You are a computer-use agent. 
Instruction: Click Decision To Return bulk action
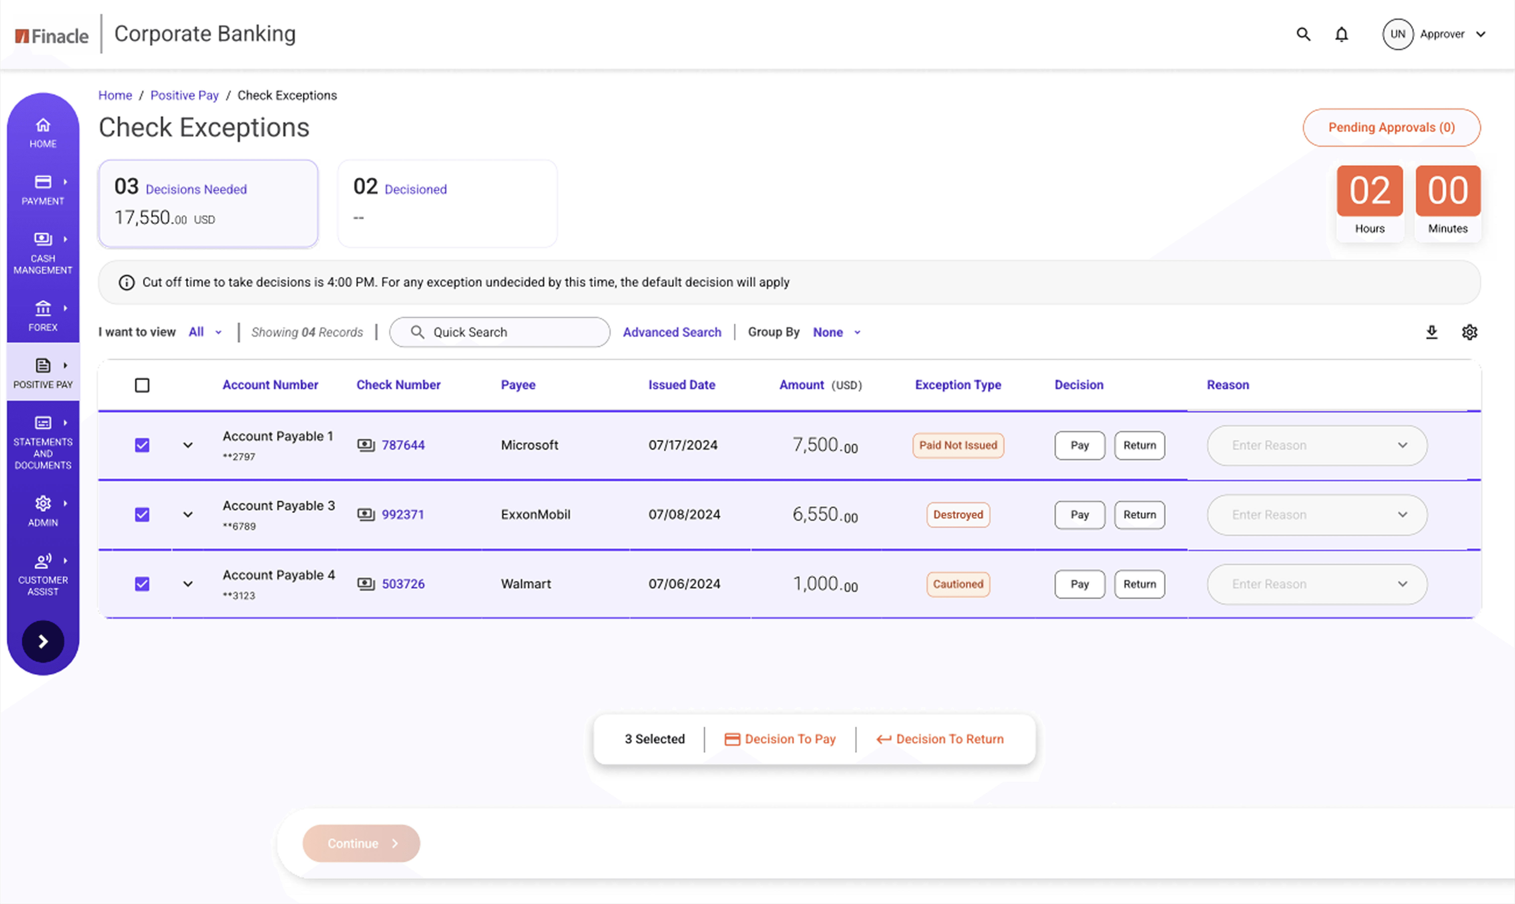pos(939,739)
